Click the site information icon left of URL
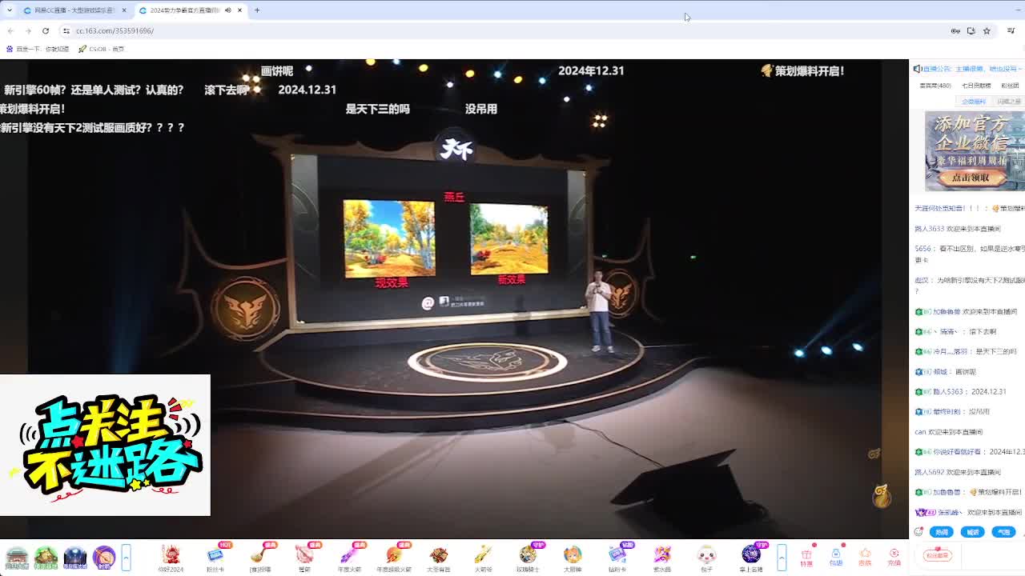 tap(66, 30)
